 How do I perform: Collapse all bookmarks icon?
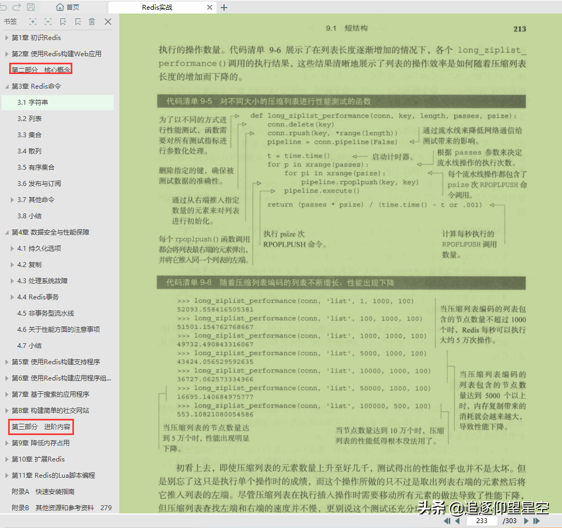[x=48, y=22]
